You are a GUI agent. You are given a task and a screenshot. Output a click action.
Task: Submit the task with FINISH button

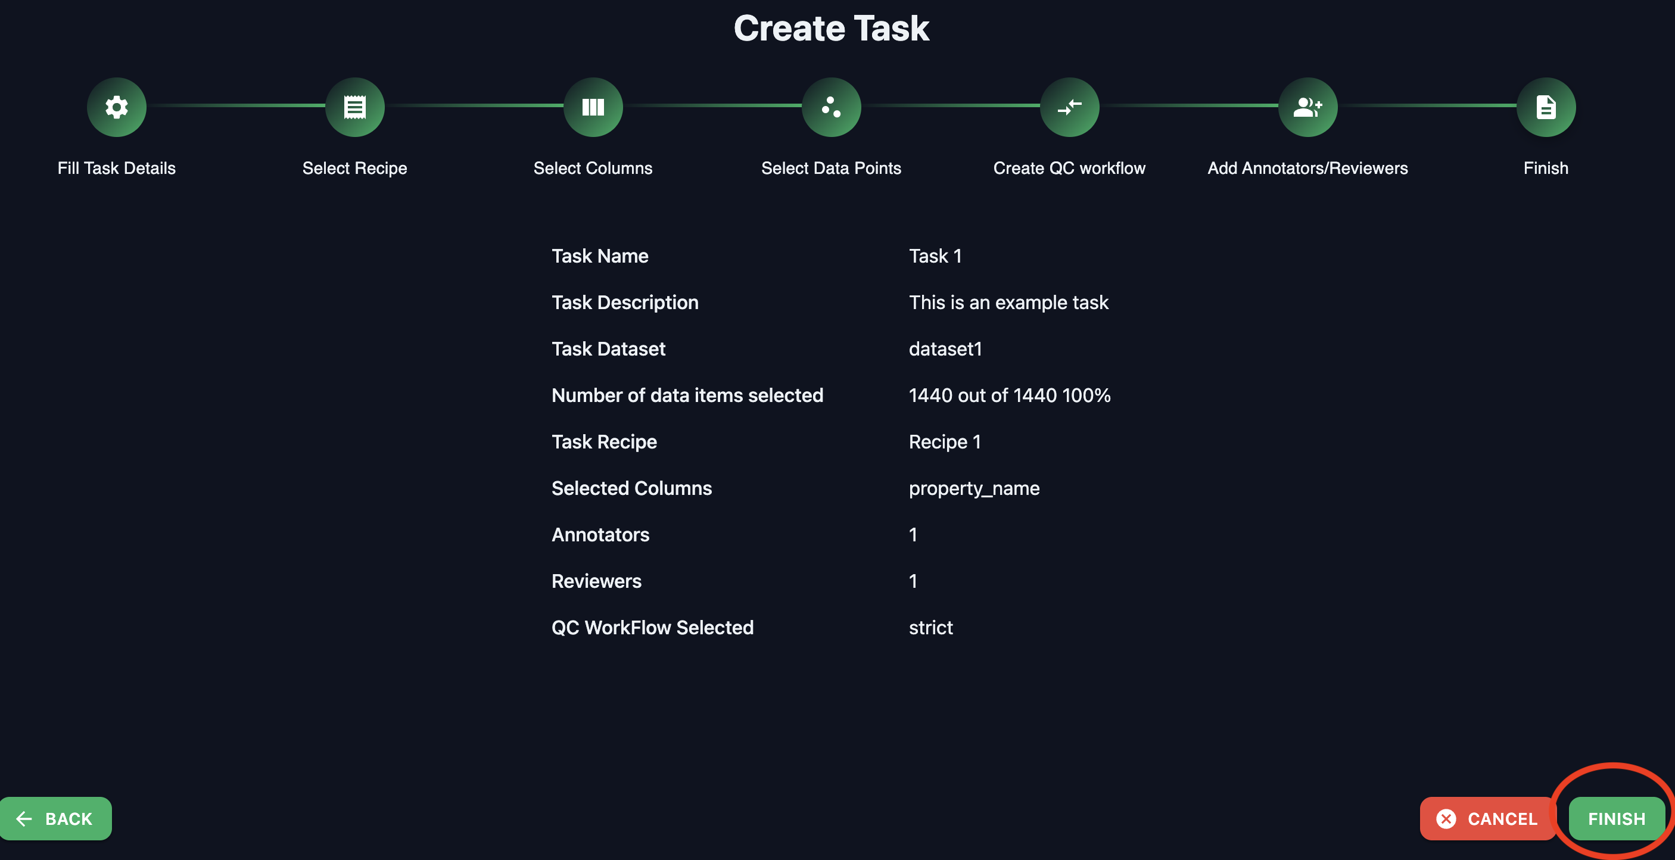pyautogui.click(x=1617, y=819)
